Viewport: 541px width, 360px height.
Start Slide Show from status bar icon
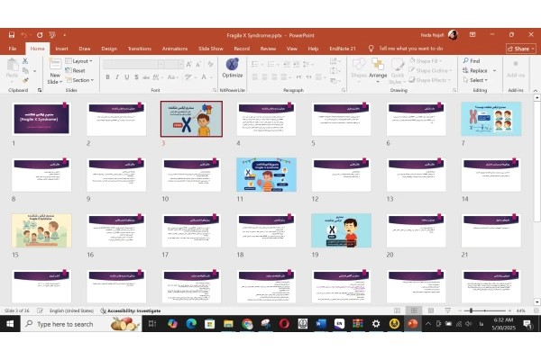pyautogui.click(x=448, y=310)
